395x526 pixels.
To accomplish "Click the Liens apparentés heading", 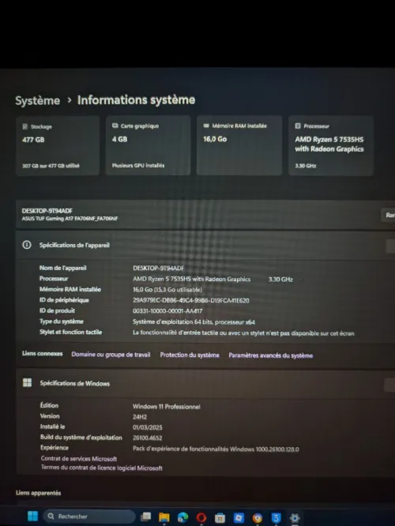I will click(38, 493).
